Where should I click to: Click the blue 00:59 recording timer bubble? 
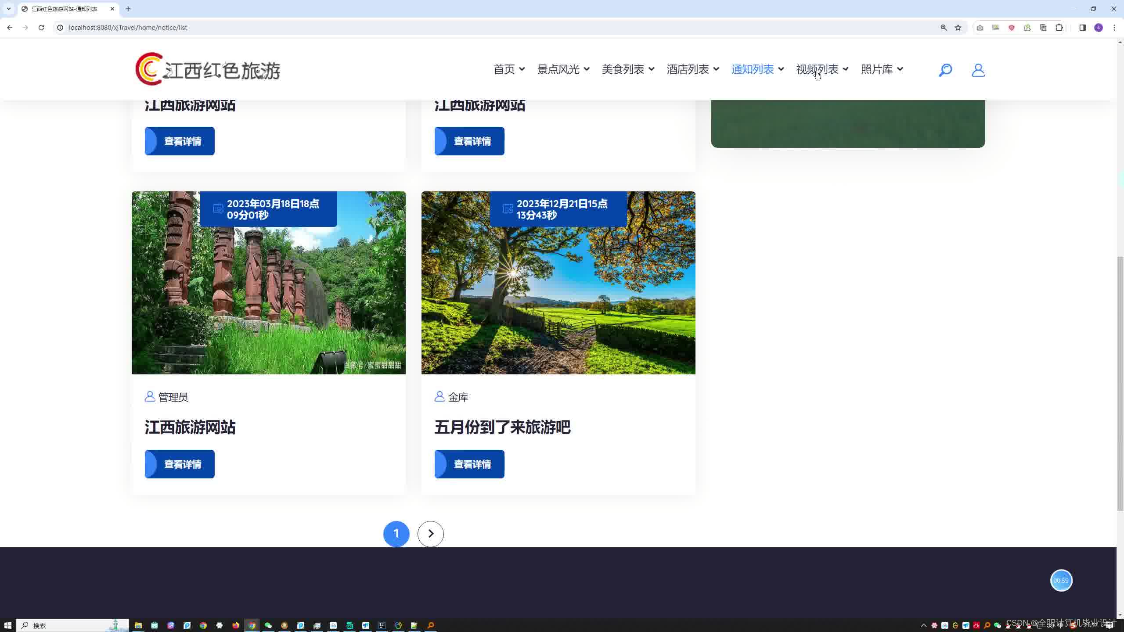[1061, 580]
